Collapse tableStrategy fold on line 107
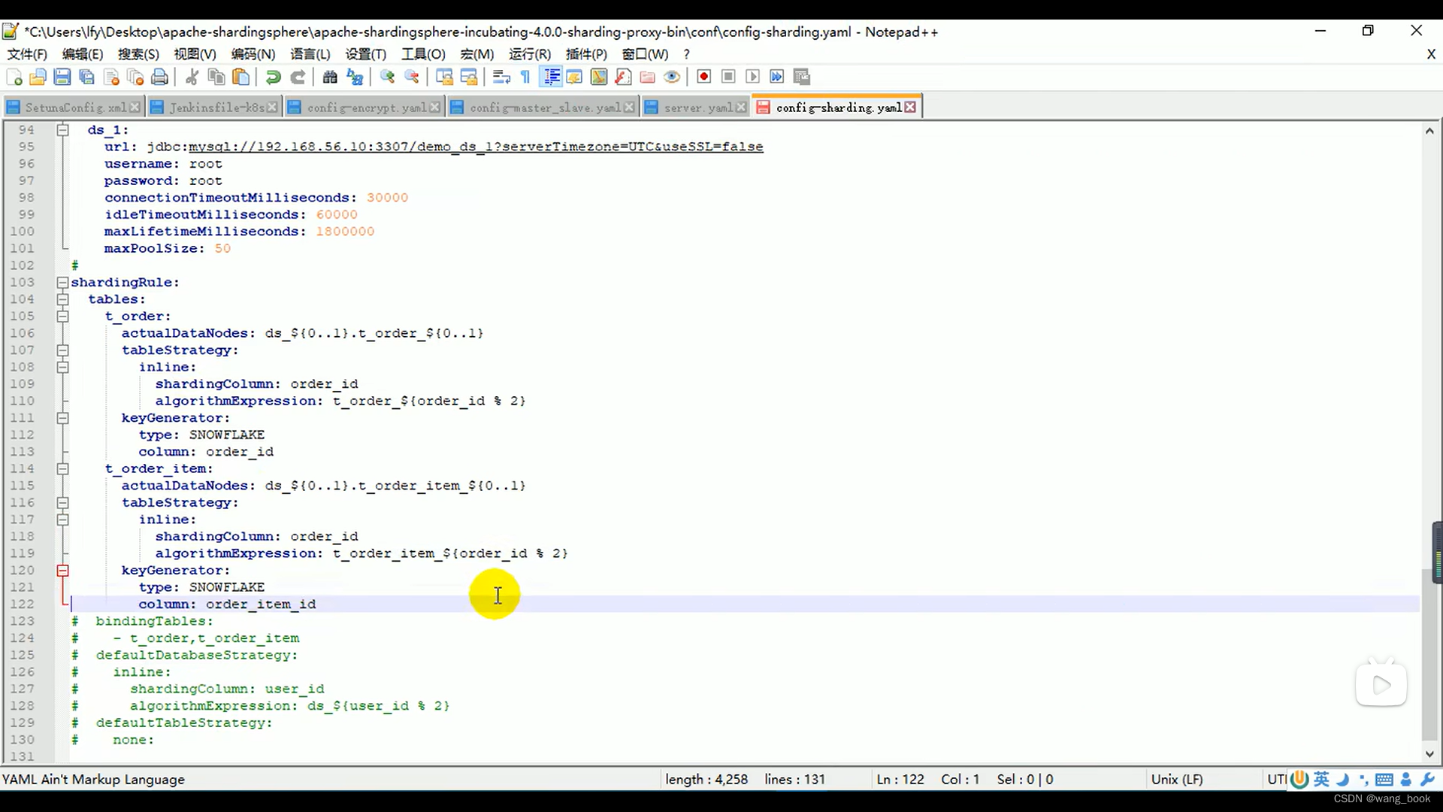Image resolution: width=1443 pixels, height=812 pixels. pyautogui.click(x=63, y=350)
